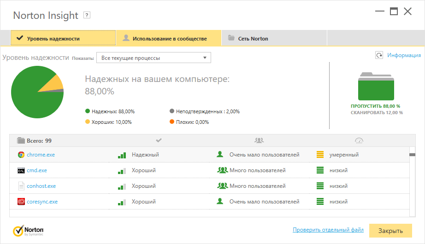Click the green resource usage icon for conhost.exe
The height and width of the screenshot is (244, 425).
coord(320,186)
